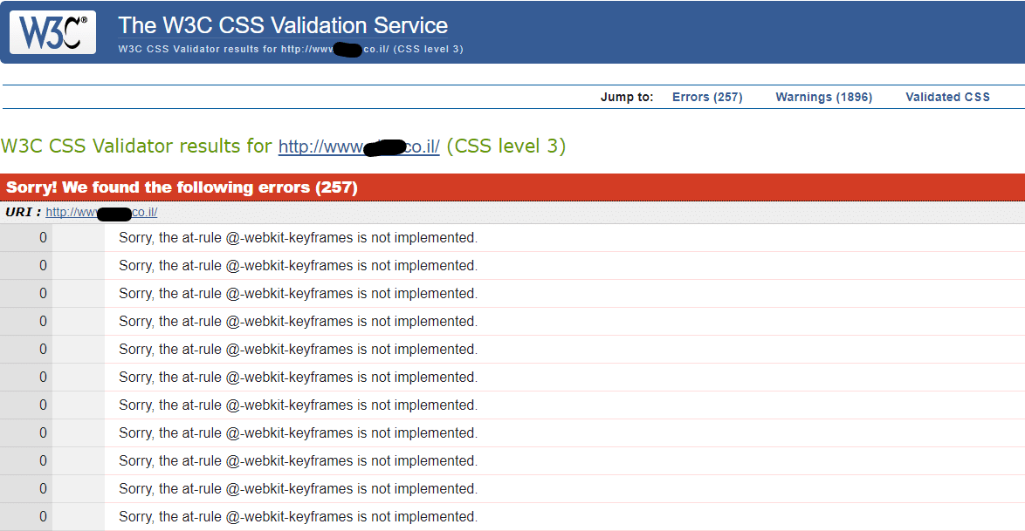Click the W3C logo
Image resolution: width=1025 pixels, height=531 pixels.
(52, 32)
